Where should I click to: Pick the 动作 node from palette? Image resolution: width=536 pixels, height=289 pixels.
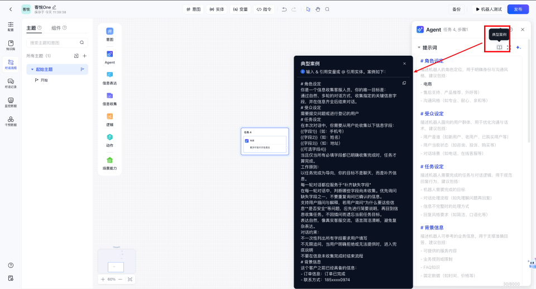tap(110, 140)
